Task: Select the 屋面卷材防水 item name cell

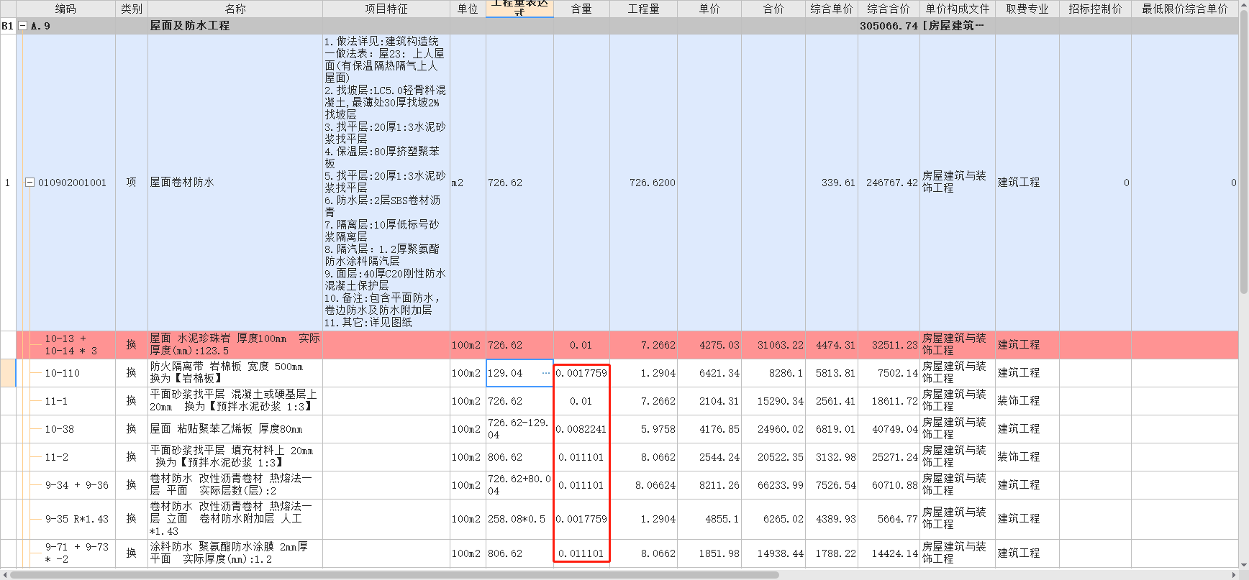Action: [x=235, y=183]
